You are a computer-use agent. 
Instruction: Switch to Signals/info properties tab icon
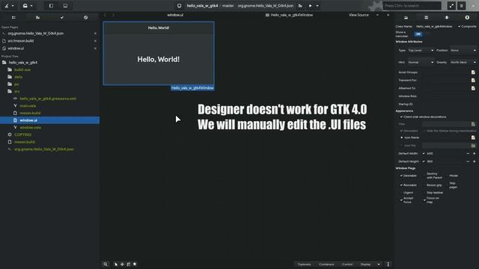click(467, 17)
